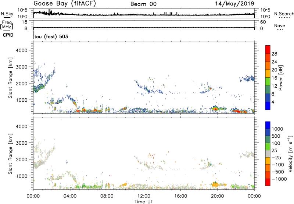Screen dimensions: 294x204
Task: Click the "500" value on velocity colorbar
Action: (276, 136)
